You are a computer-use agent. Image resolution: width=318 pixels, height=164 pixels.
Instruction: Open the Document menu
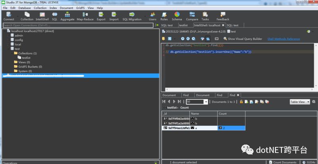pyautogui.click(x=66, y=8)
